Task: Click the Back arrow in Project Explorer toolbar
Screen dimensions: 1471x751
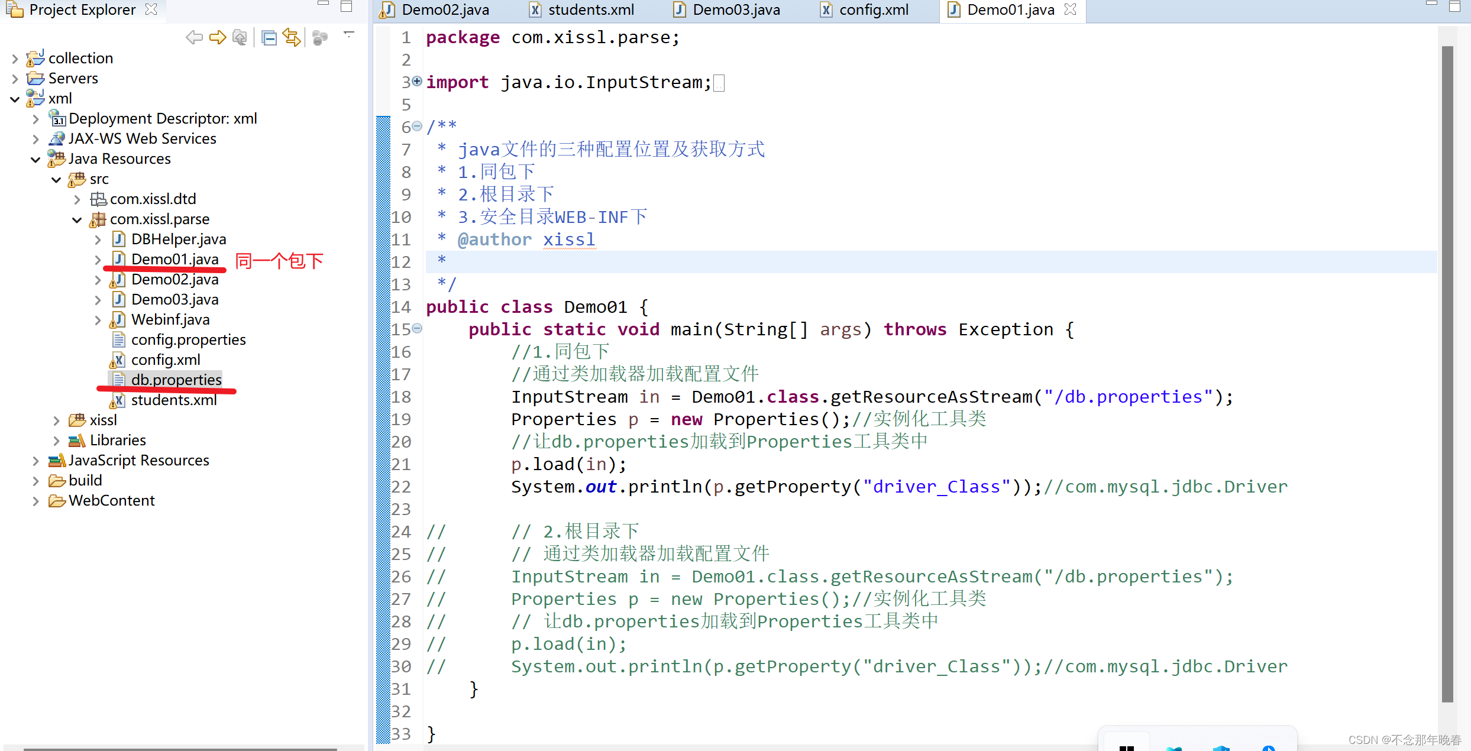Action: point(194,37)
